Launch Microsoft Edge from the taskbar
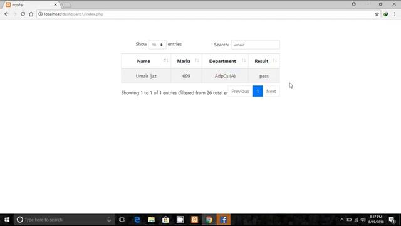Image resolution: width=401 pixels, height=226 pixels. [137, 220]
